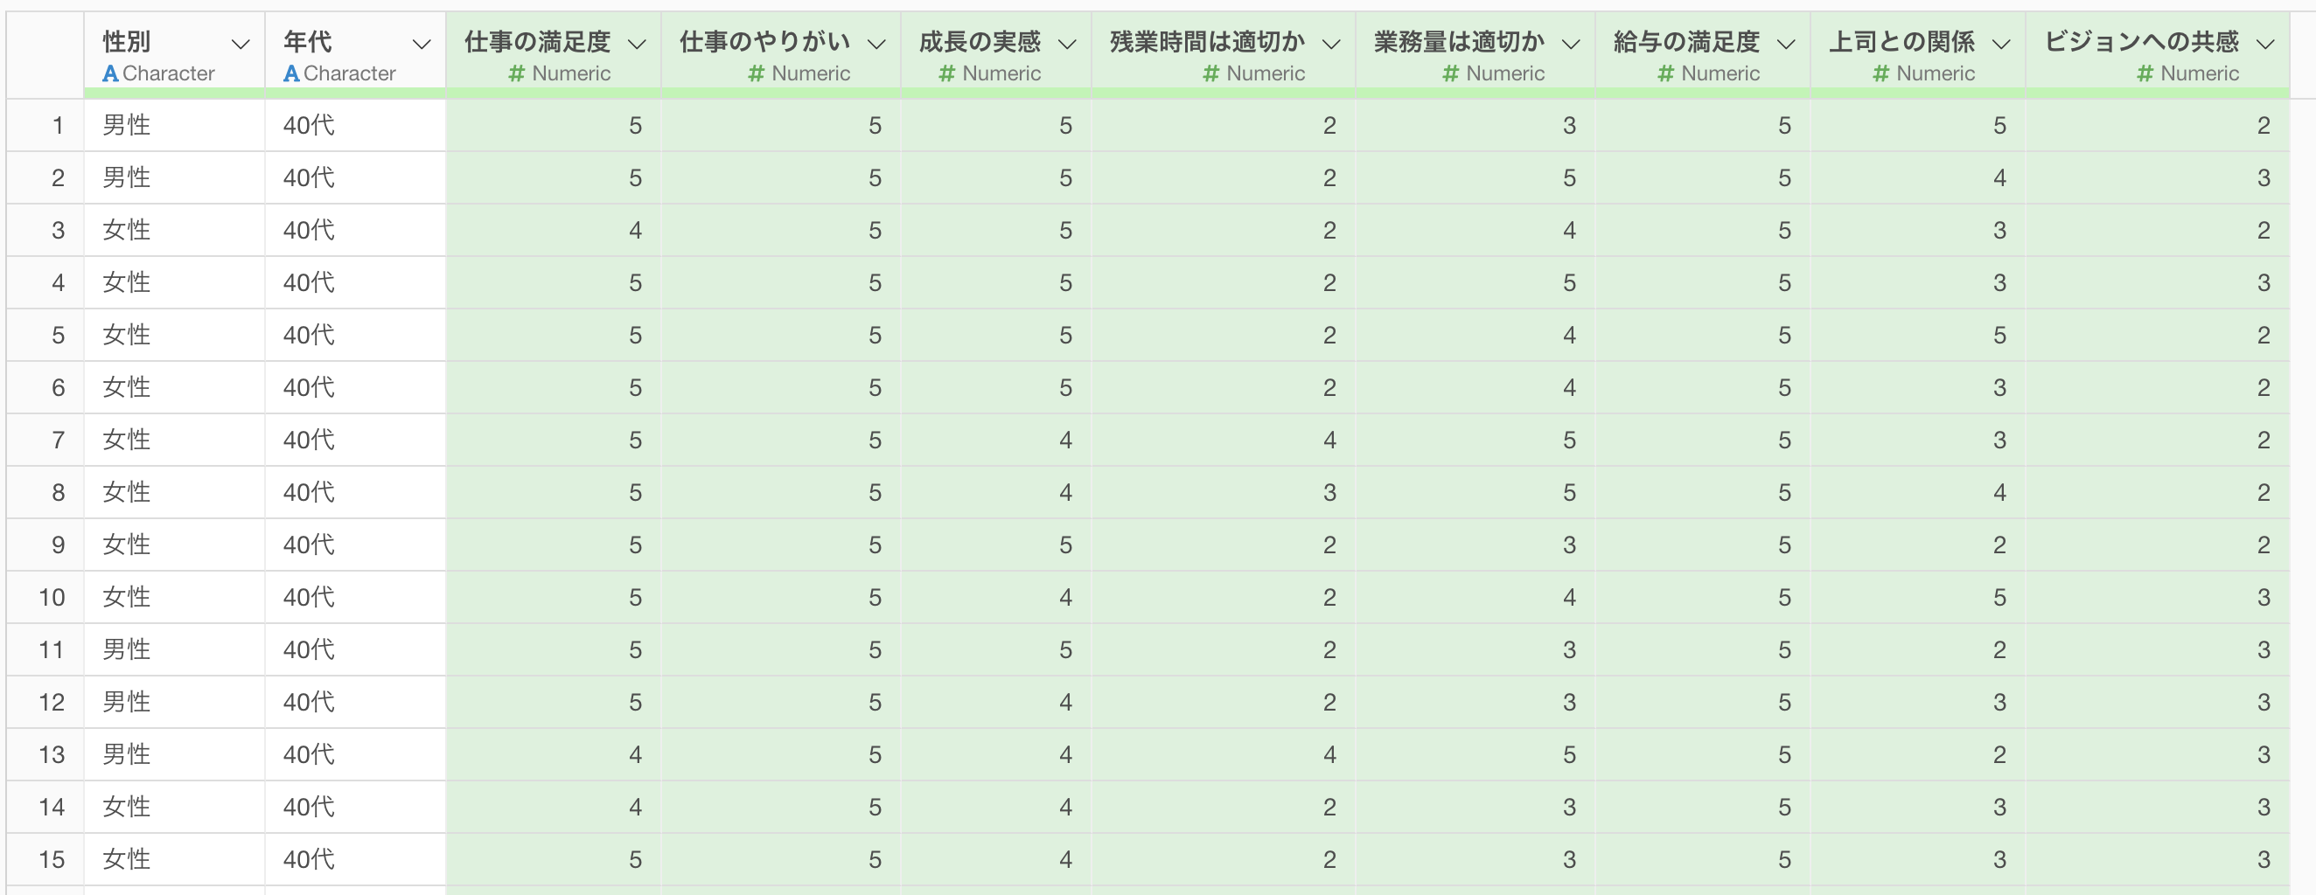Open the 年代 column dropdown arrow
This screenshot has height=895, width=2316.
pos(421,43)
